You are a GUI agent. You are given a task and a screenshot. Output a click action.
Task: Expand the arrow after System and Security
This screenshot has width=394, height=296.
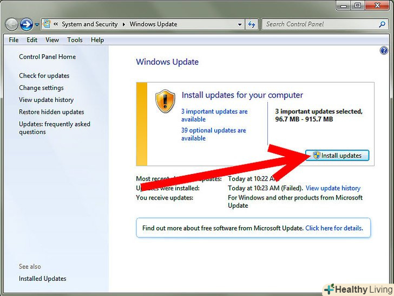(123, 24)
